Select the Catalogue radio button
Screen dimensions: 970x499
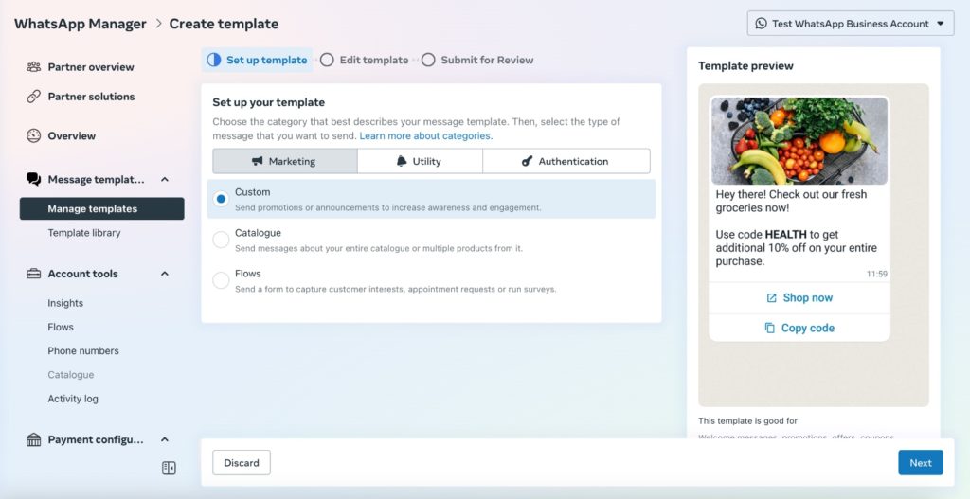point(221,240)
